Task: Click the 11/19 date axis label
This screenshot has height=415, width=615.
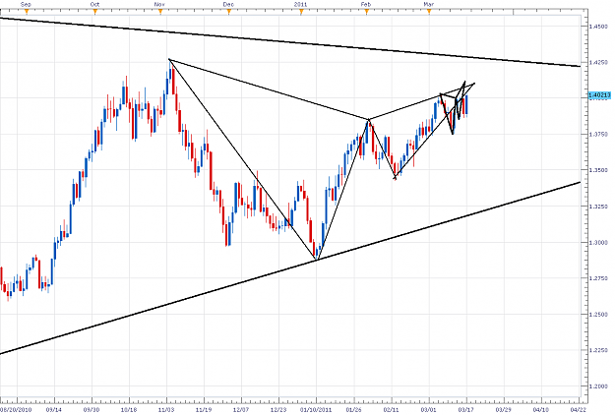Action: (204, 409)
